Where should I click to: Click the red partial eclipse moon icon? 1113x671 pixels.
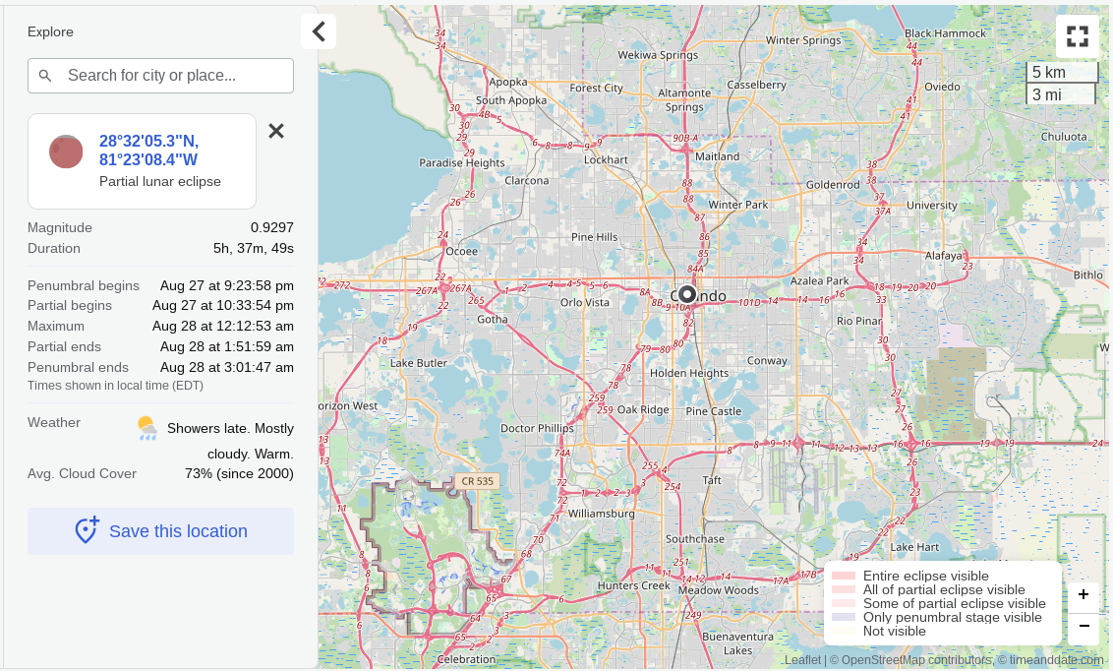pos(66,152)
